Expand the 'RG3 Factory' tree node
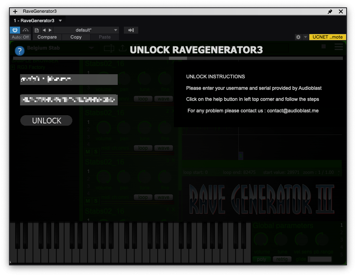 13,67
